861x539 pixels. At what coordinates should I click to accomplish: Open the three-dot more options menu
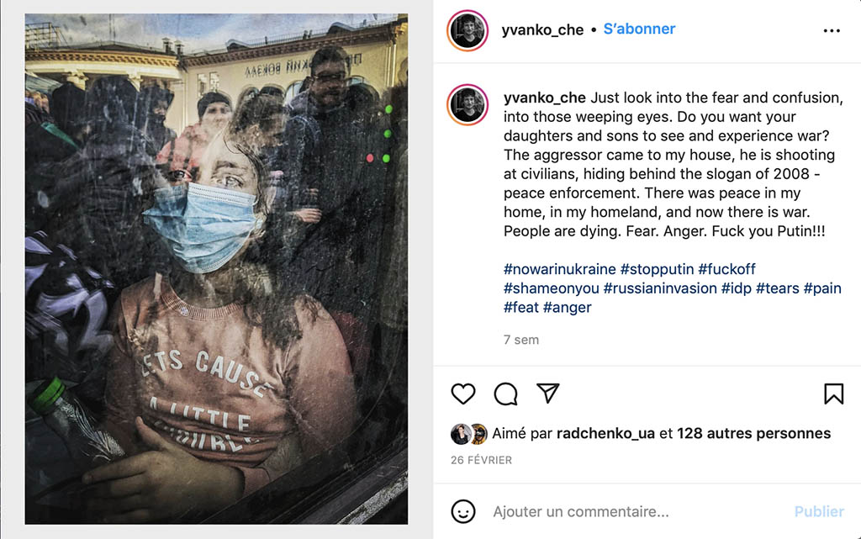pos(832,31)
